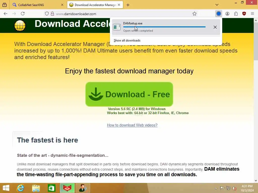
Task: Open the Firefox account icon
Action: click(228, 14)
